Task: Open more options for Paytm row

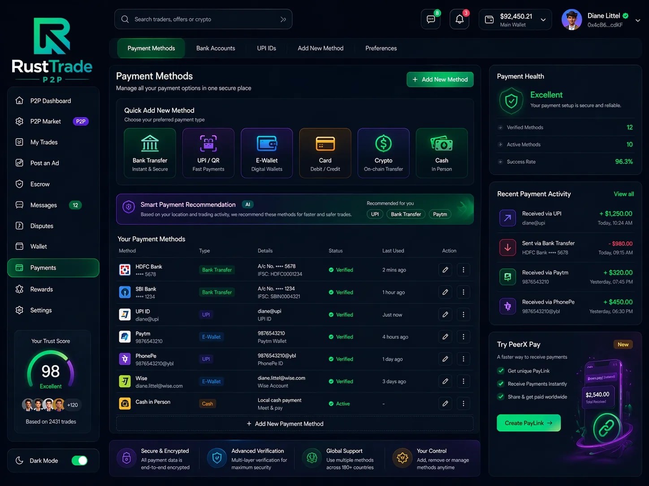Action: [x=463, y=337]
